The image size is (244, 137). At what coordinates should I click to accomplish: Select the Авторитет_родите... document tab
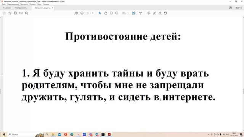[x=42, y=8]
